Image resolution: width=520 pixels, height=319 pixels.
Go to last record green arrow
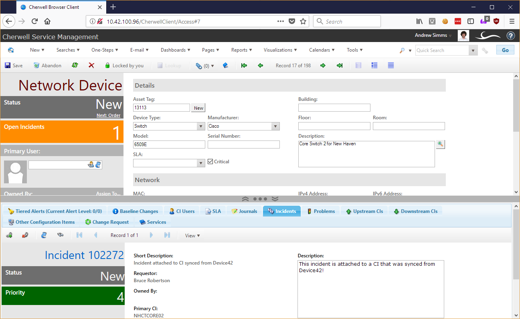340,65
